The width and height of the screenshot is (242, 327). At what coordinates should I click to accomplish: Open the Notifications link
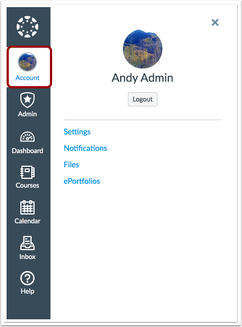click(85, 148)
